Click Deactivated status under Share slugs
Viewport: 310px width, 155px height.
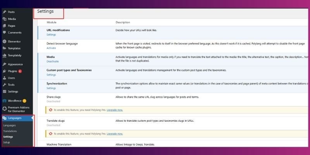point(53,101)
